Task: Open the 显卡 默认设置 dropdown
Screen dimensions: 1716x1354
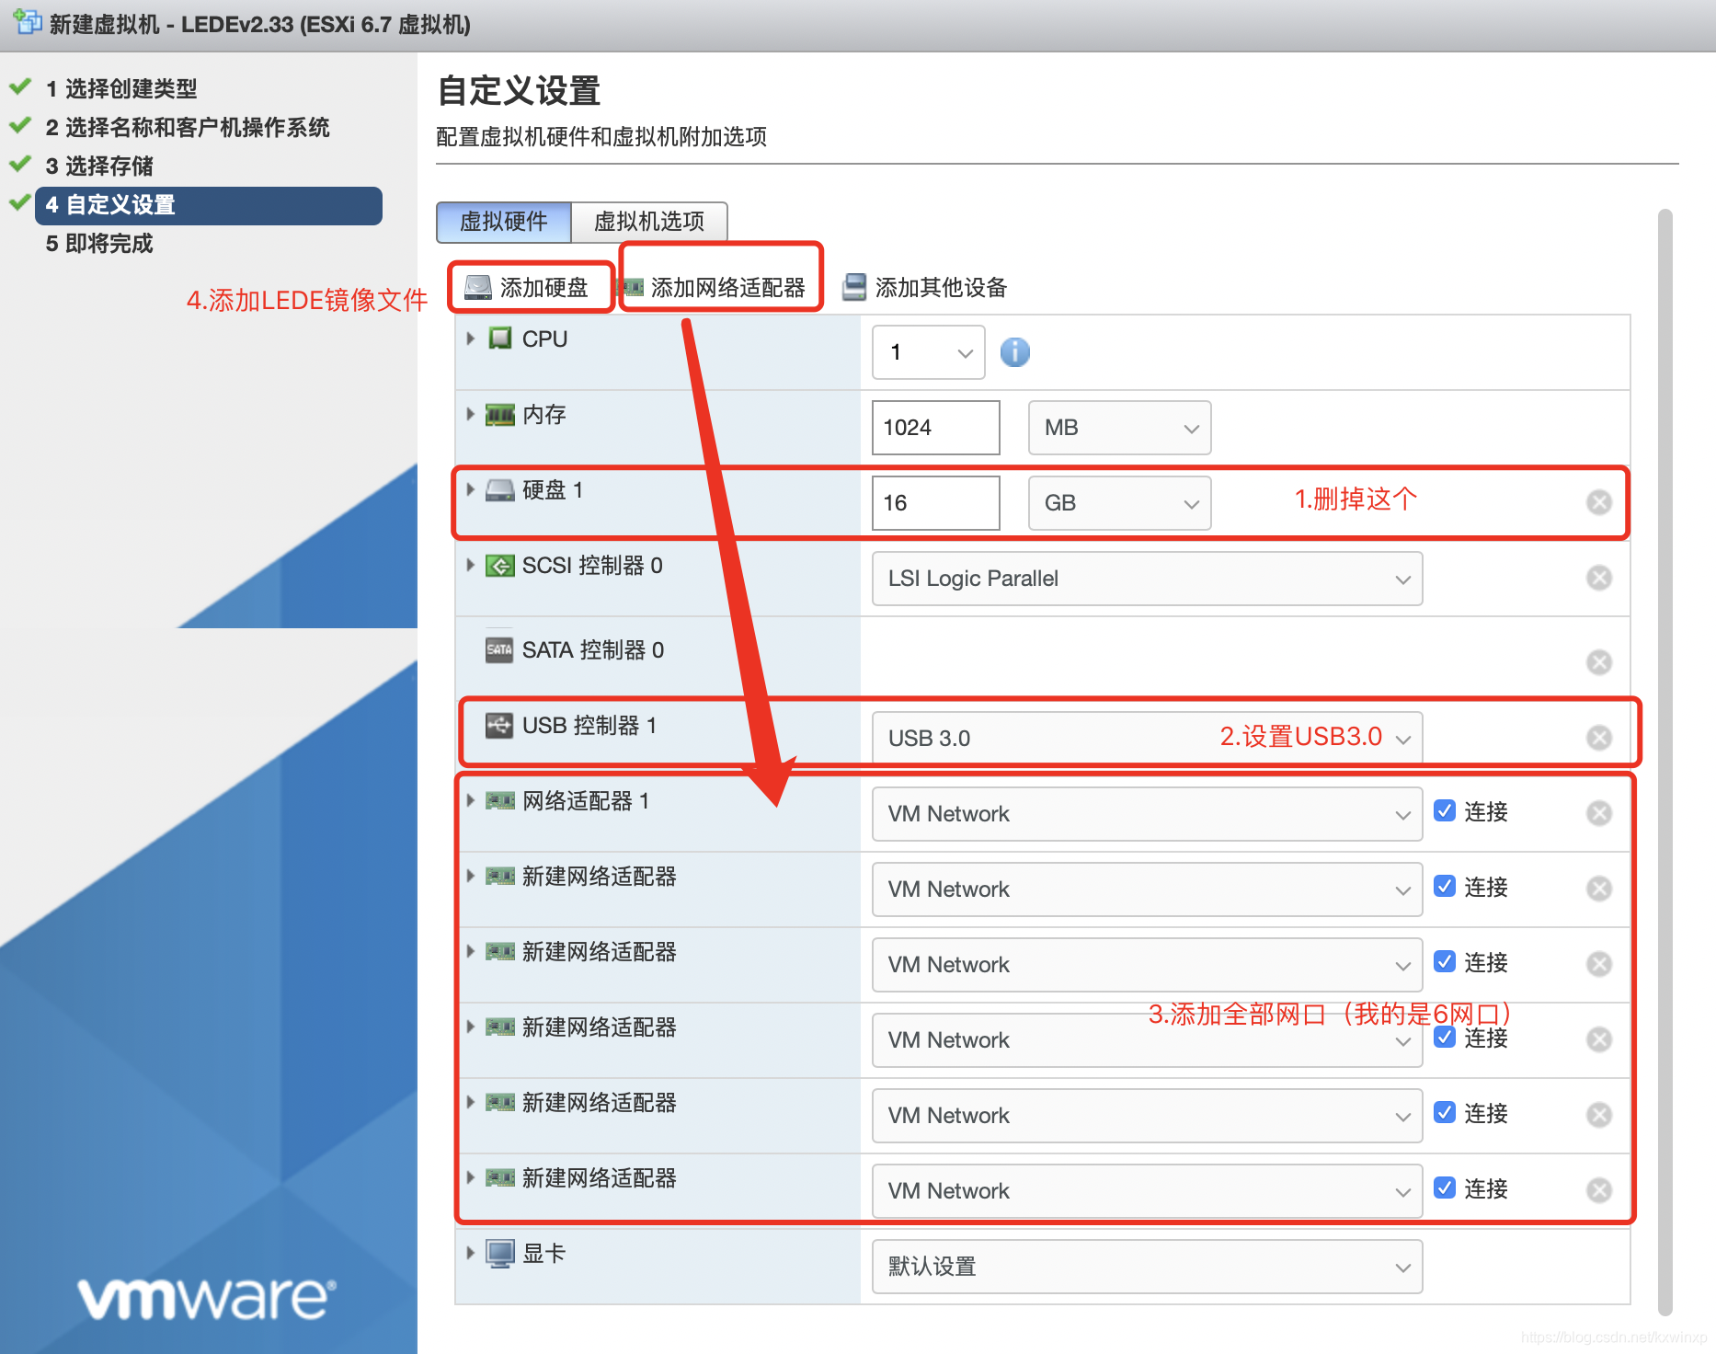Action: (1147, 1267)
